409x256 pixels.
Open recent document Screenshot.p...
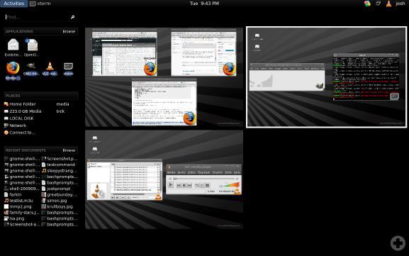(60, 159)
